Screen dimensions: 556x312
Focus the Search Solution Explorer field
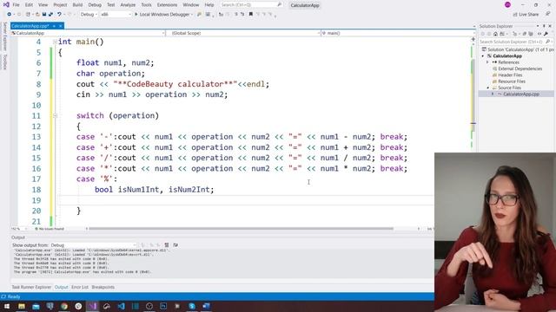pyautogui.click(x=515, y=42)
